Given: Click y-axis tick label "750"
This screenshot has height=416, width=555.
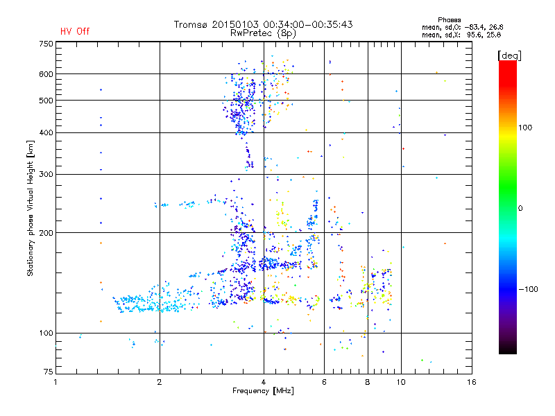Looking at the screenshot, I should [x=46, y=44].
